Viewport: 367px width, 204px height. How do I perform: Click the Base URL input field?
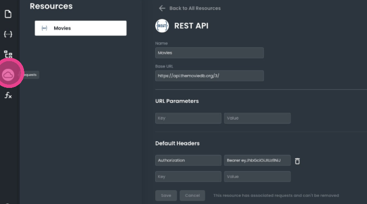(x=209, y=76)
